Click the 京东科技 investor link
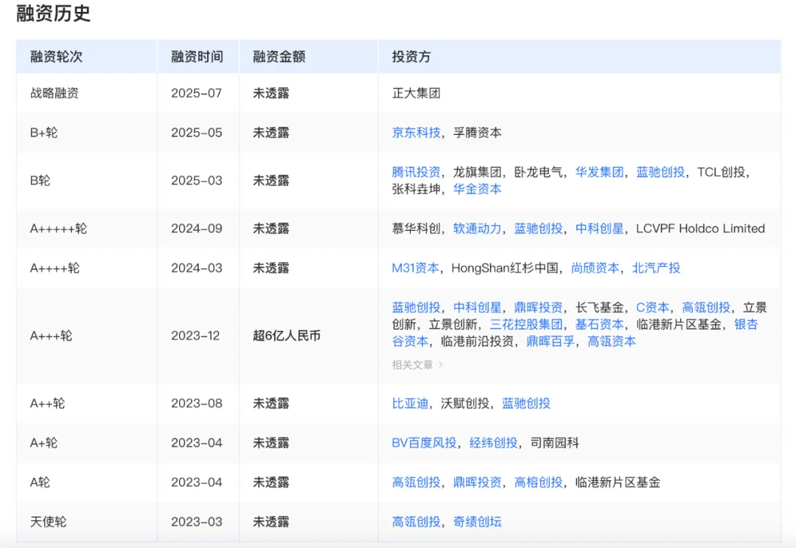This screenshot has height=548, width=796. tap(416, 133)
